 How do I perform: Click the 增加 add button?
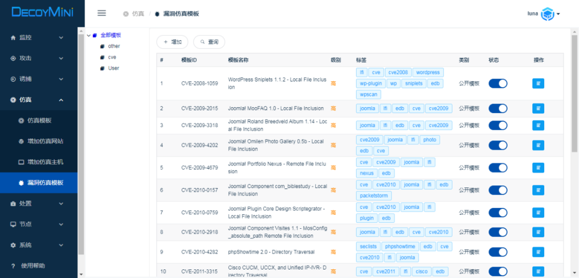(x=173, y=42)
